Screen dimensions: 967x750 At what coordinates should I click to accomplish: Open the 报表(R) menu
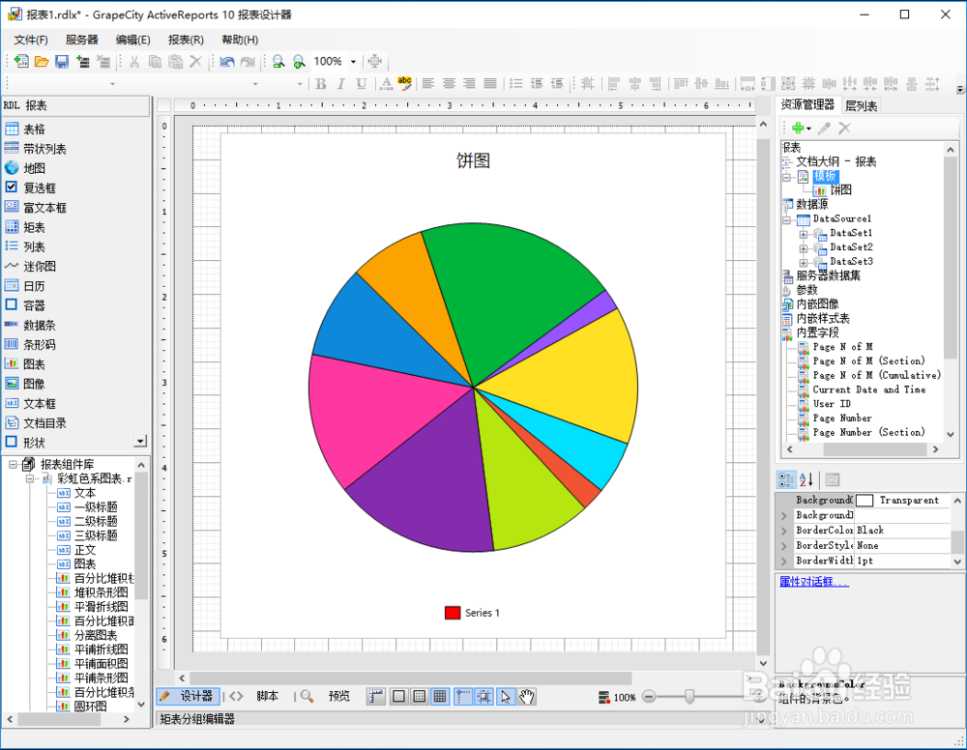[x=186, y=40]
